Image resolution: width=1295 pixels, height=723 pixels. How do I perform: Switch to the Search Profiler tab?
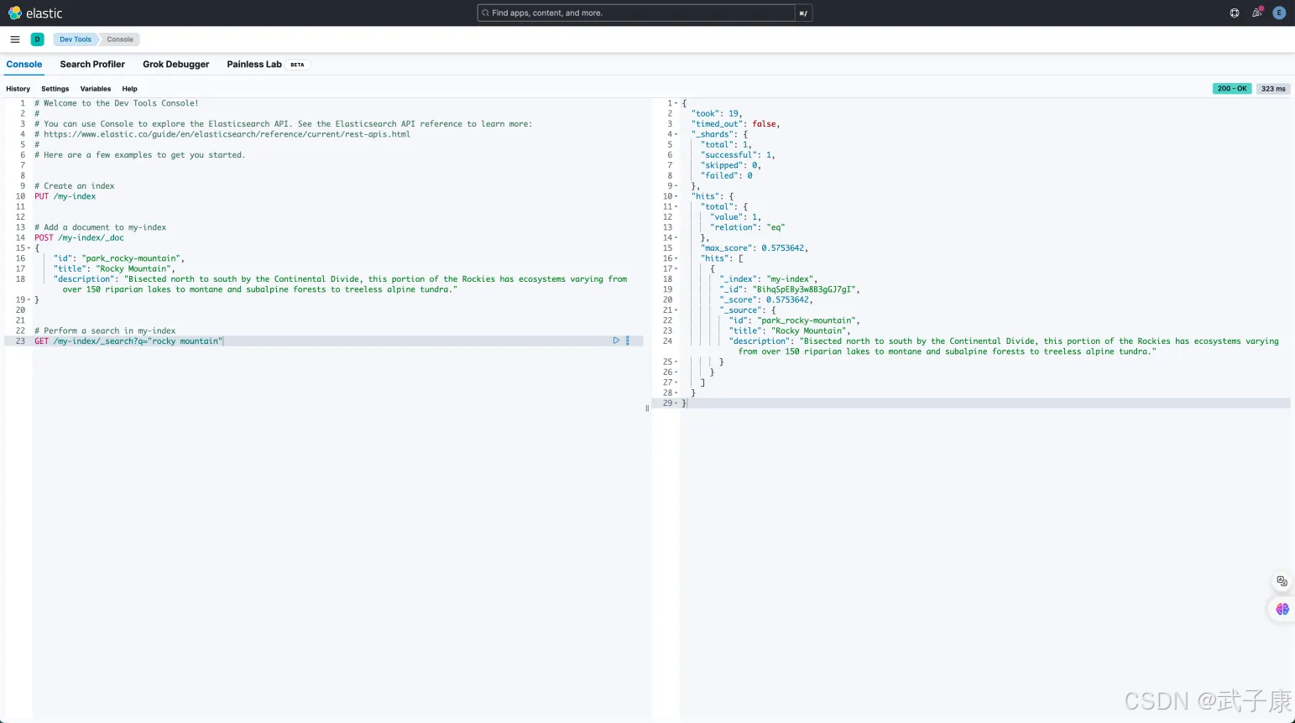pos(92,65)
